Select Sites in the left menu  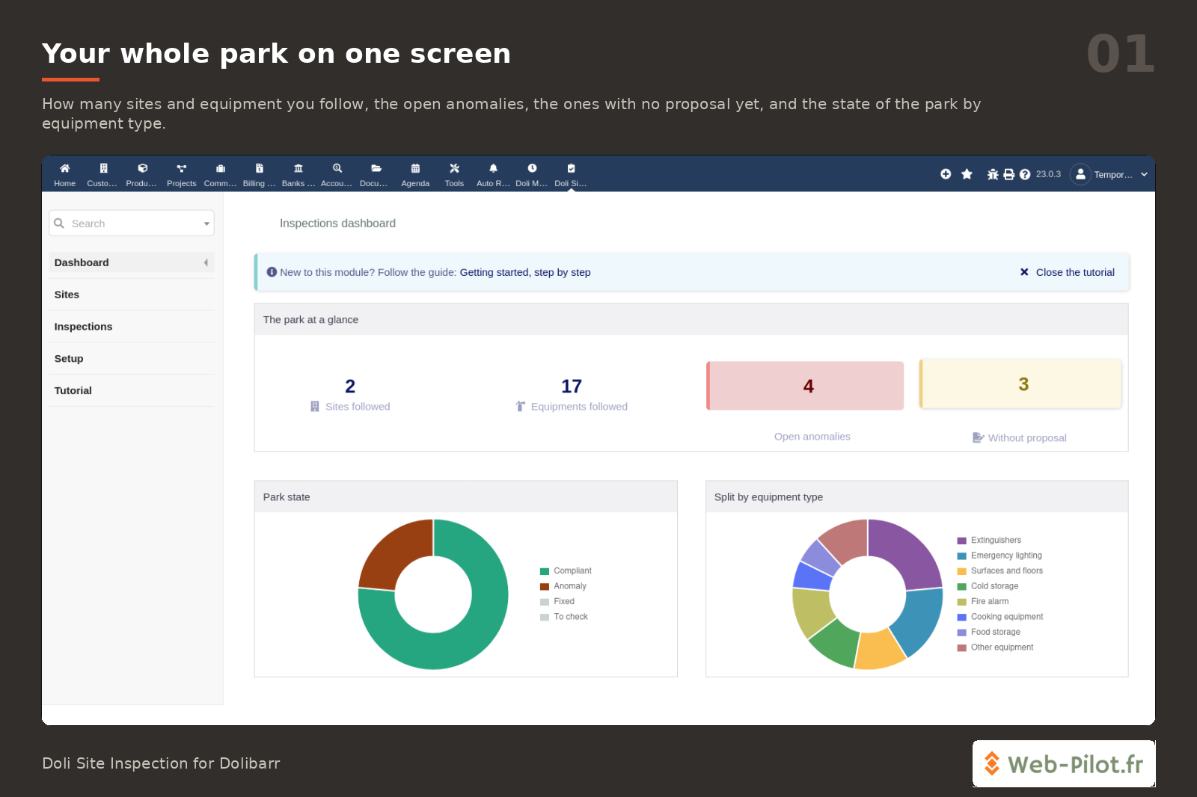pos(67,295)
